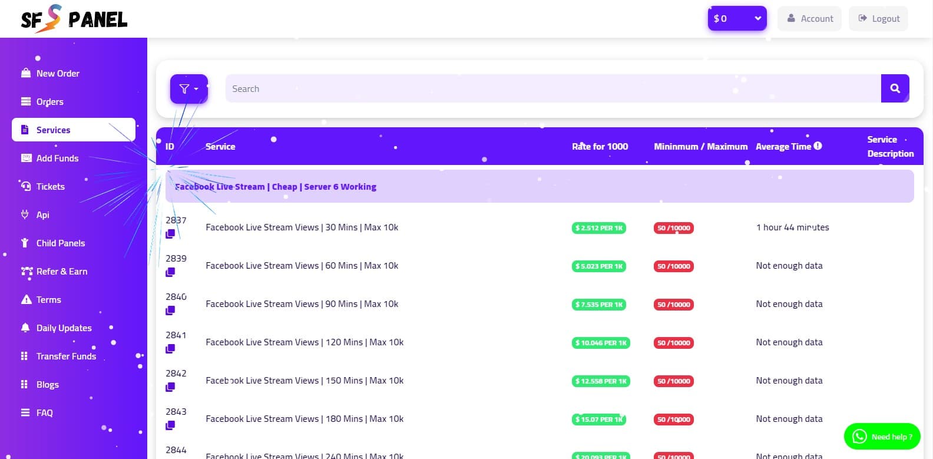
Task: Copy service ID 2841 using its icon
Action: pos(170,349)
